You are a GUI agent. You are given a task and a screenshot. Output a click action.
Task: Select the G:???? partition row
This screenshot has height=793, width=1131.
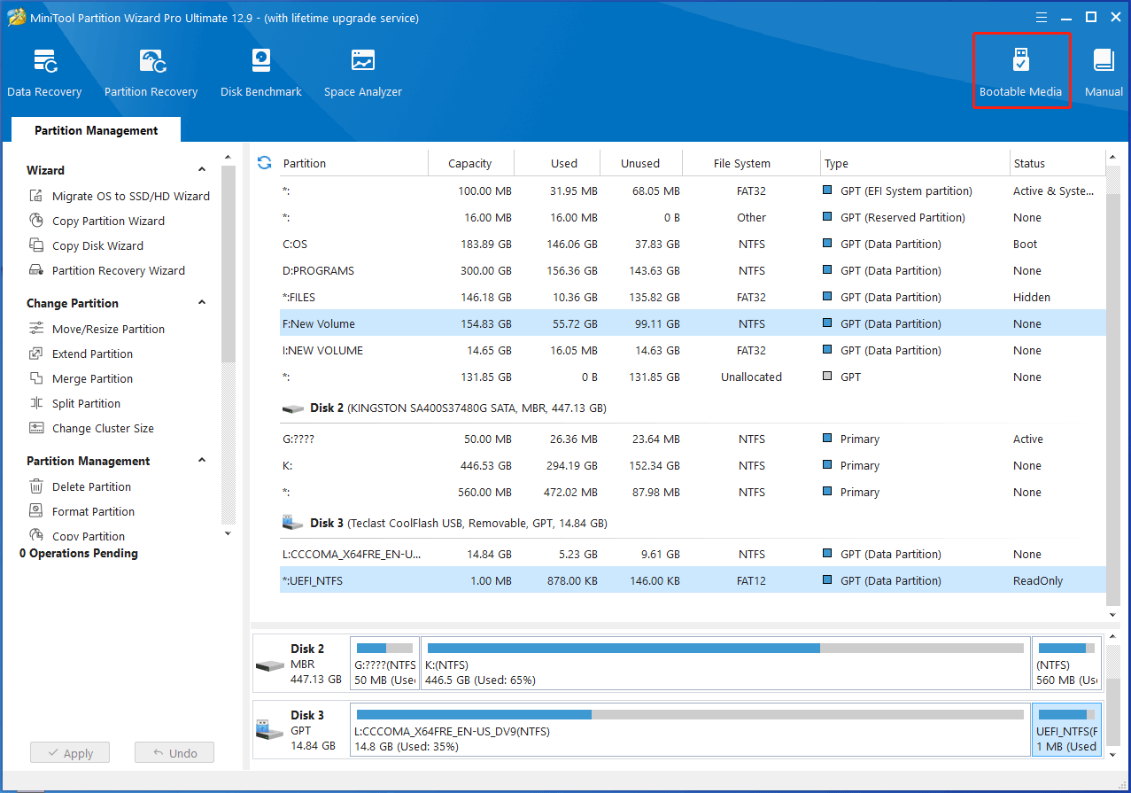693,439
